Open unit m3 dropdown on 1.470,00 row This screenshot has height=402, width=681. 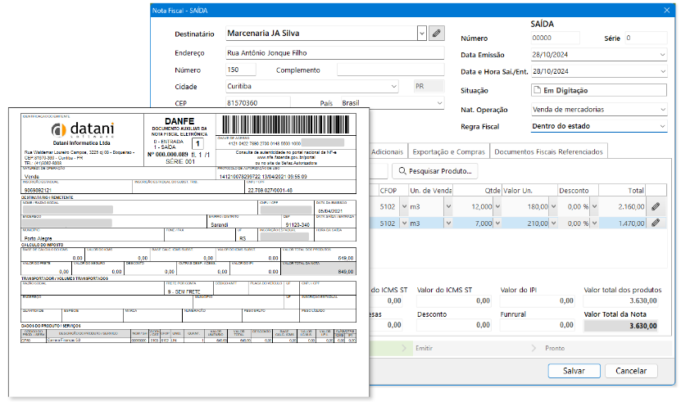tap(448, 224)
